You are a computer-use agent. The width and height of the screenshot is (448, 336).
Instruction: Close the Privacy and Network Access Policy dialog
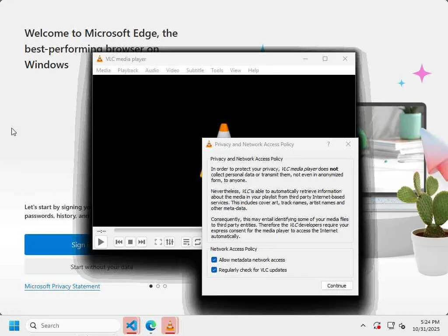point(348,144)
